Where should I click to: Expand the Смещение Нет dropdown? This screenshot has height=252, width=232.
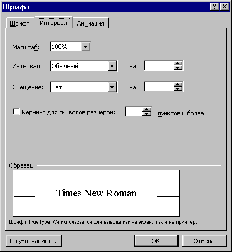click(112, 87)
